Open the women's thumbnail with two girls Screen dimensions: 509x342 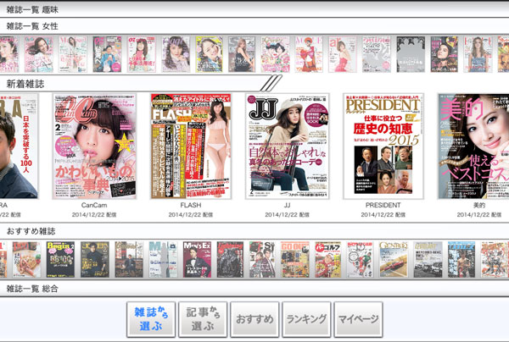275,54
